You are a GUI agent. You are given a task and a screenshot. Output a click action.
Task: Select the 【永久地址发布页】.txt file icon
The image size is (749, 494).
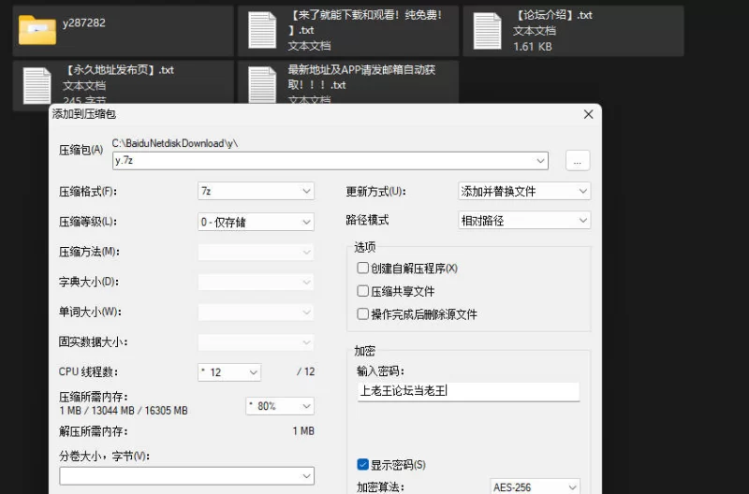pyautogui.click(x=37, y=86)
